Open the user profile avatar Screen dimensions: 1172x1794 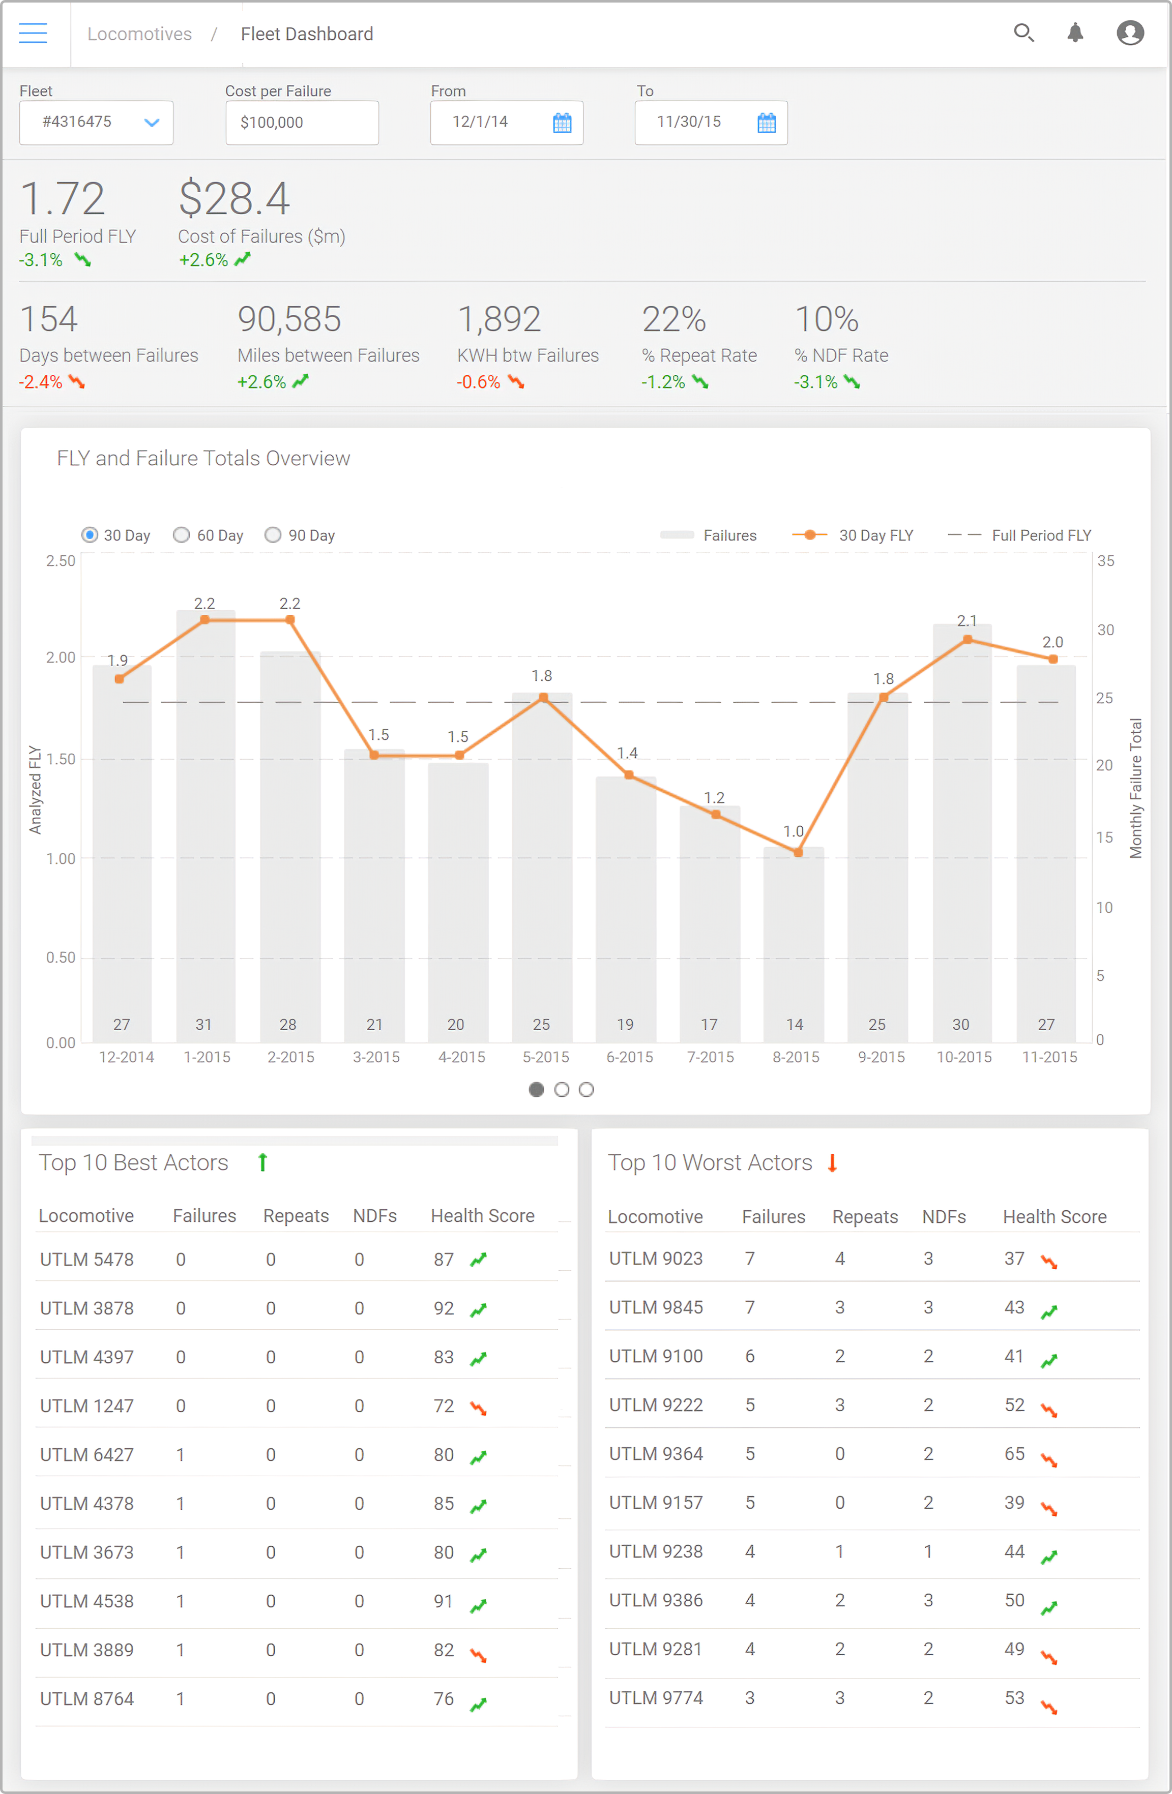point(1129,33)
